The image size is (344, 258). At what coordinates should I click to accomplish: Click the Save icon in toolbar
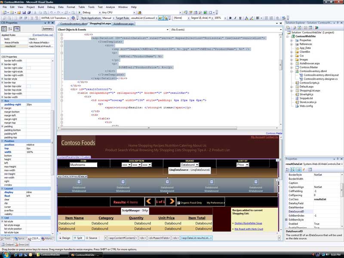click(24, 12)
